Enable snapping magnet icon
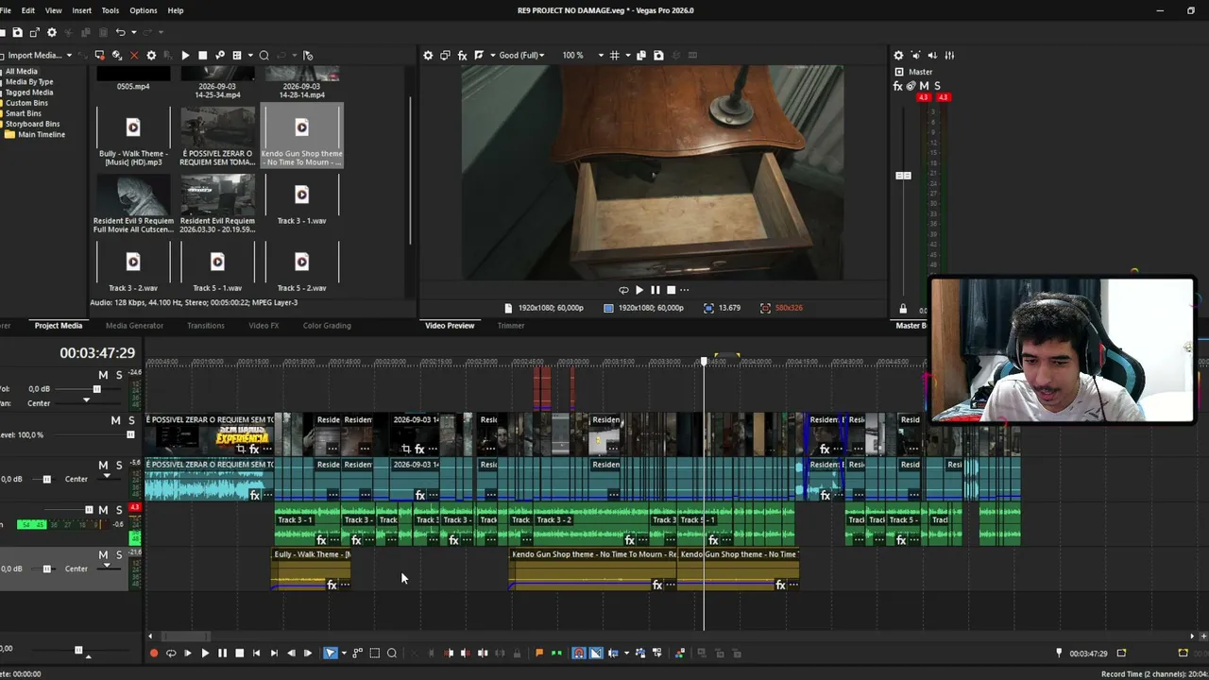This screenshot has height=680, width=1209. pos(579,653)
